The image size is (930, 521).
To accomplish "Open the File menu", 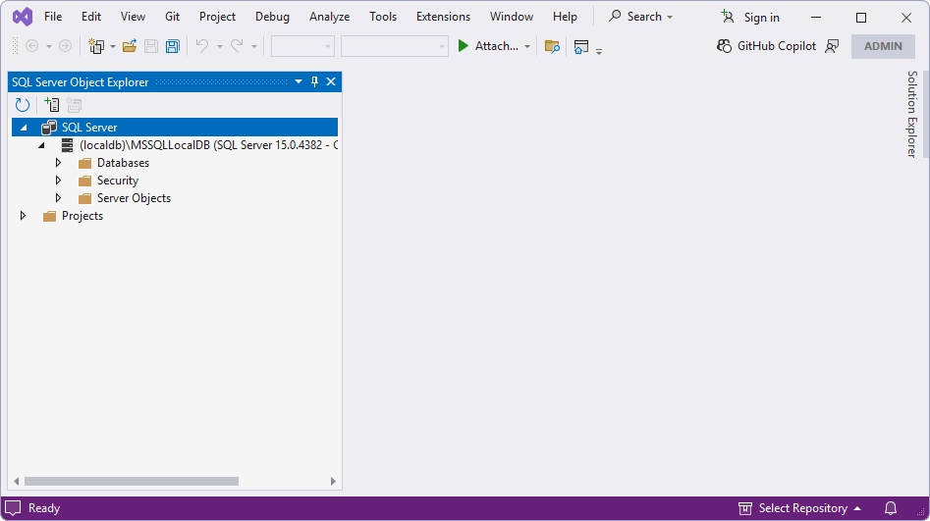I will (53, 17).
